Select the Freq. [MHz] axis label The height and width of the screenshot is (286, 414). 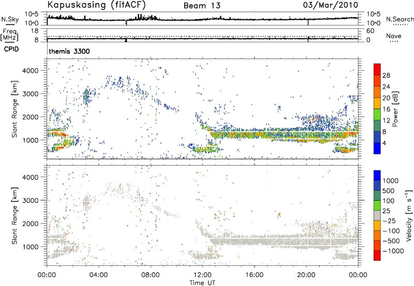(x=10, y=35)
